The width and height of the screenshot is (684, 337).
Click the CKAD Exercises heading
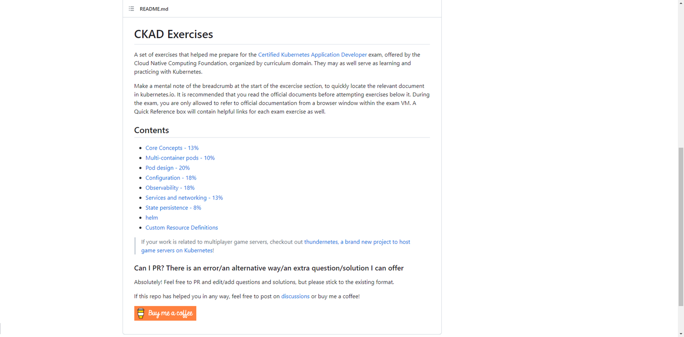click(x=173, y=34)
